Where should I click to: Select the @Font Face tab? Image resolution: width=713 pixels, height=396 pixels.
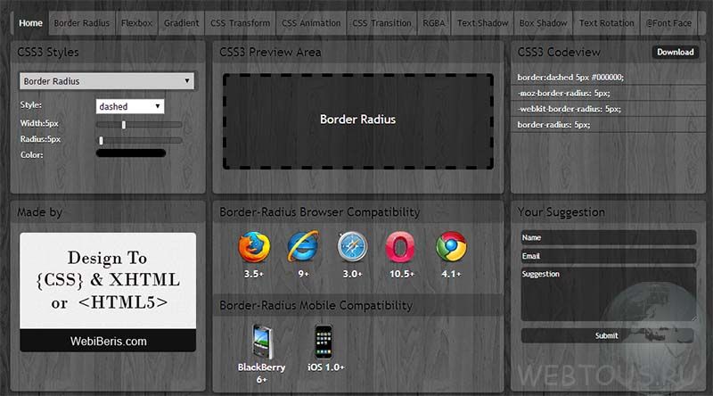click(668, 23)
